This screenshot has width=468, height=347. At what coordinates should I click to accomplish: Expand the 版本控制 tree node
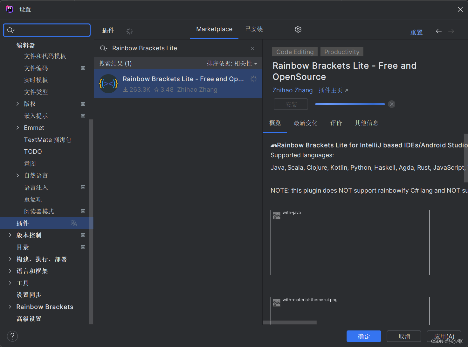(10, 235)
